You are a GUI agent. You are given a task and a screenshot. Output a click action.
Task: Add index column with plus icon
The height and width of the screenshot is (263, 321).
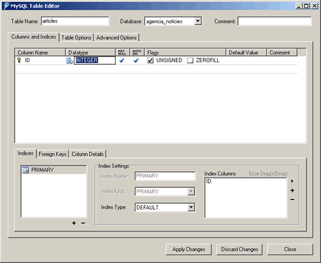pyautogui.click(x=292, y=191)
